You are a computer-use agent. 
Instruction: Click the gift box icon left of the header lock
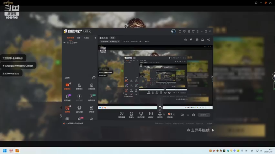point(186,40)
